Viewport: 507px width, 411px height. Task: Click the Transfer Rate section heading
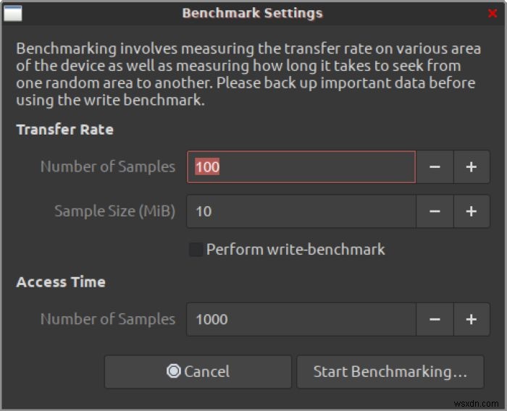point(64,130)
